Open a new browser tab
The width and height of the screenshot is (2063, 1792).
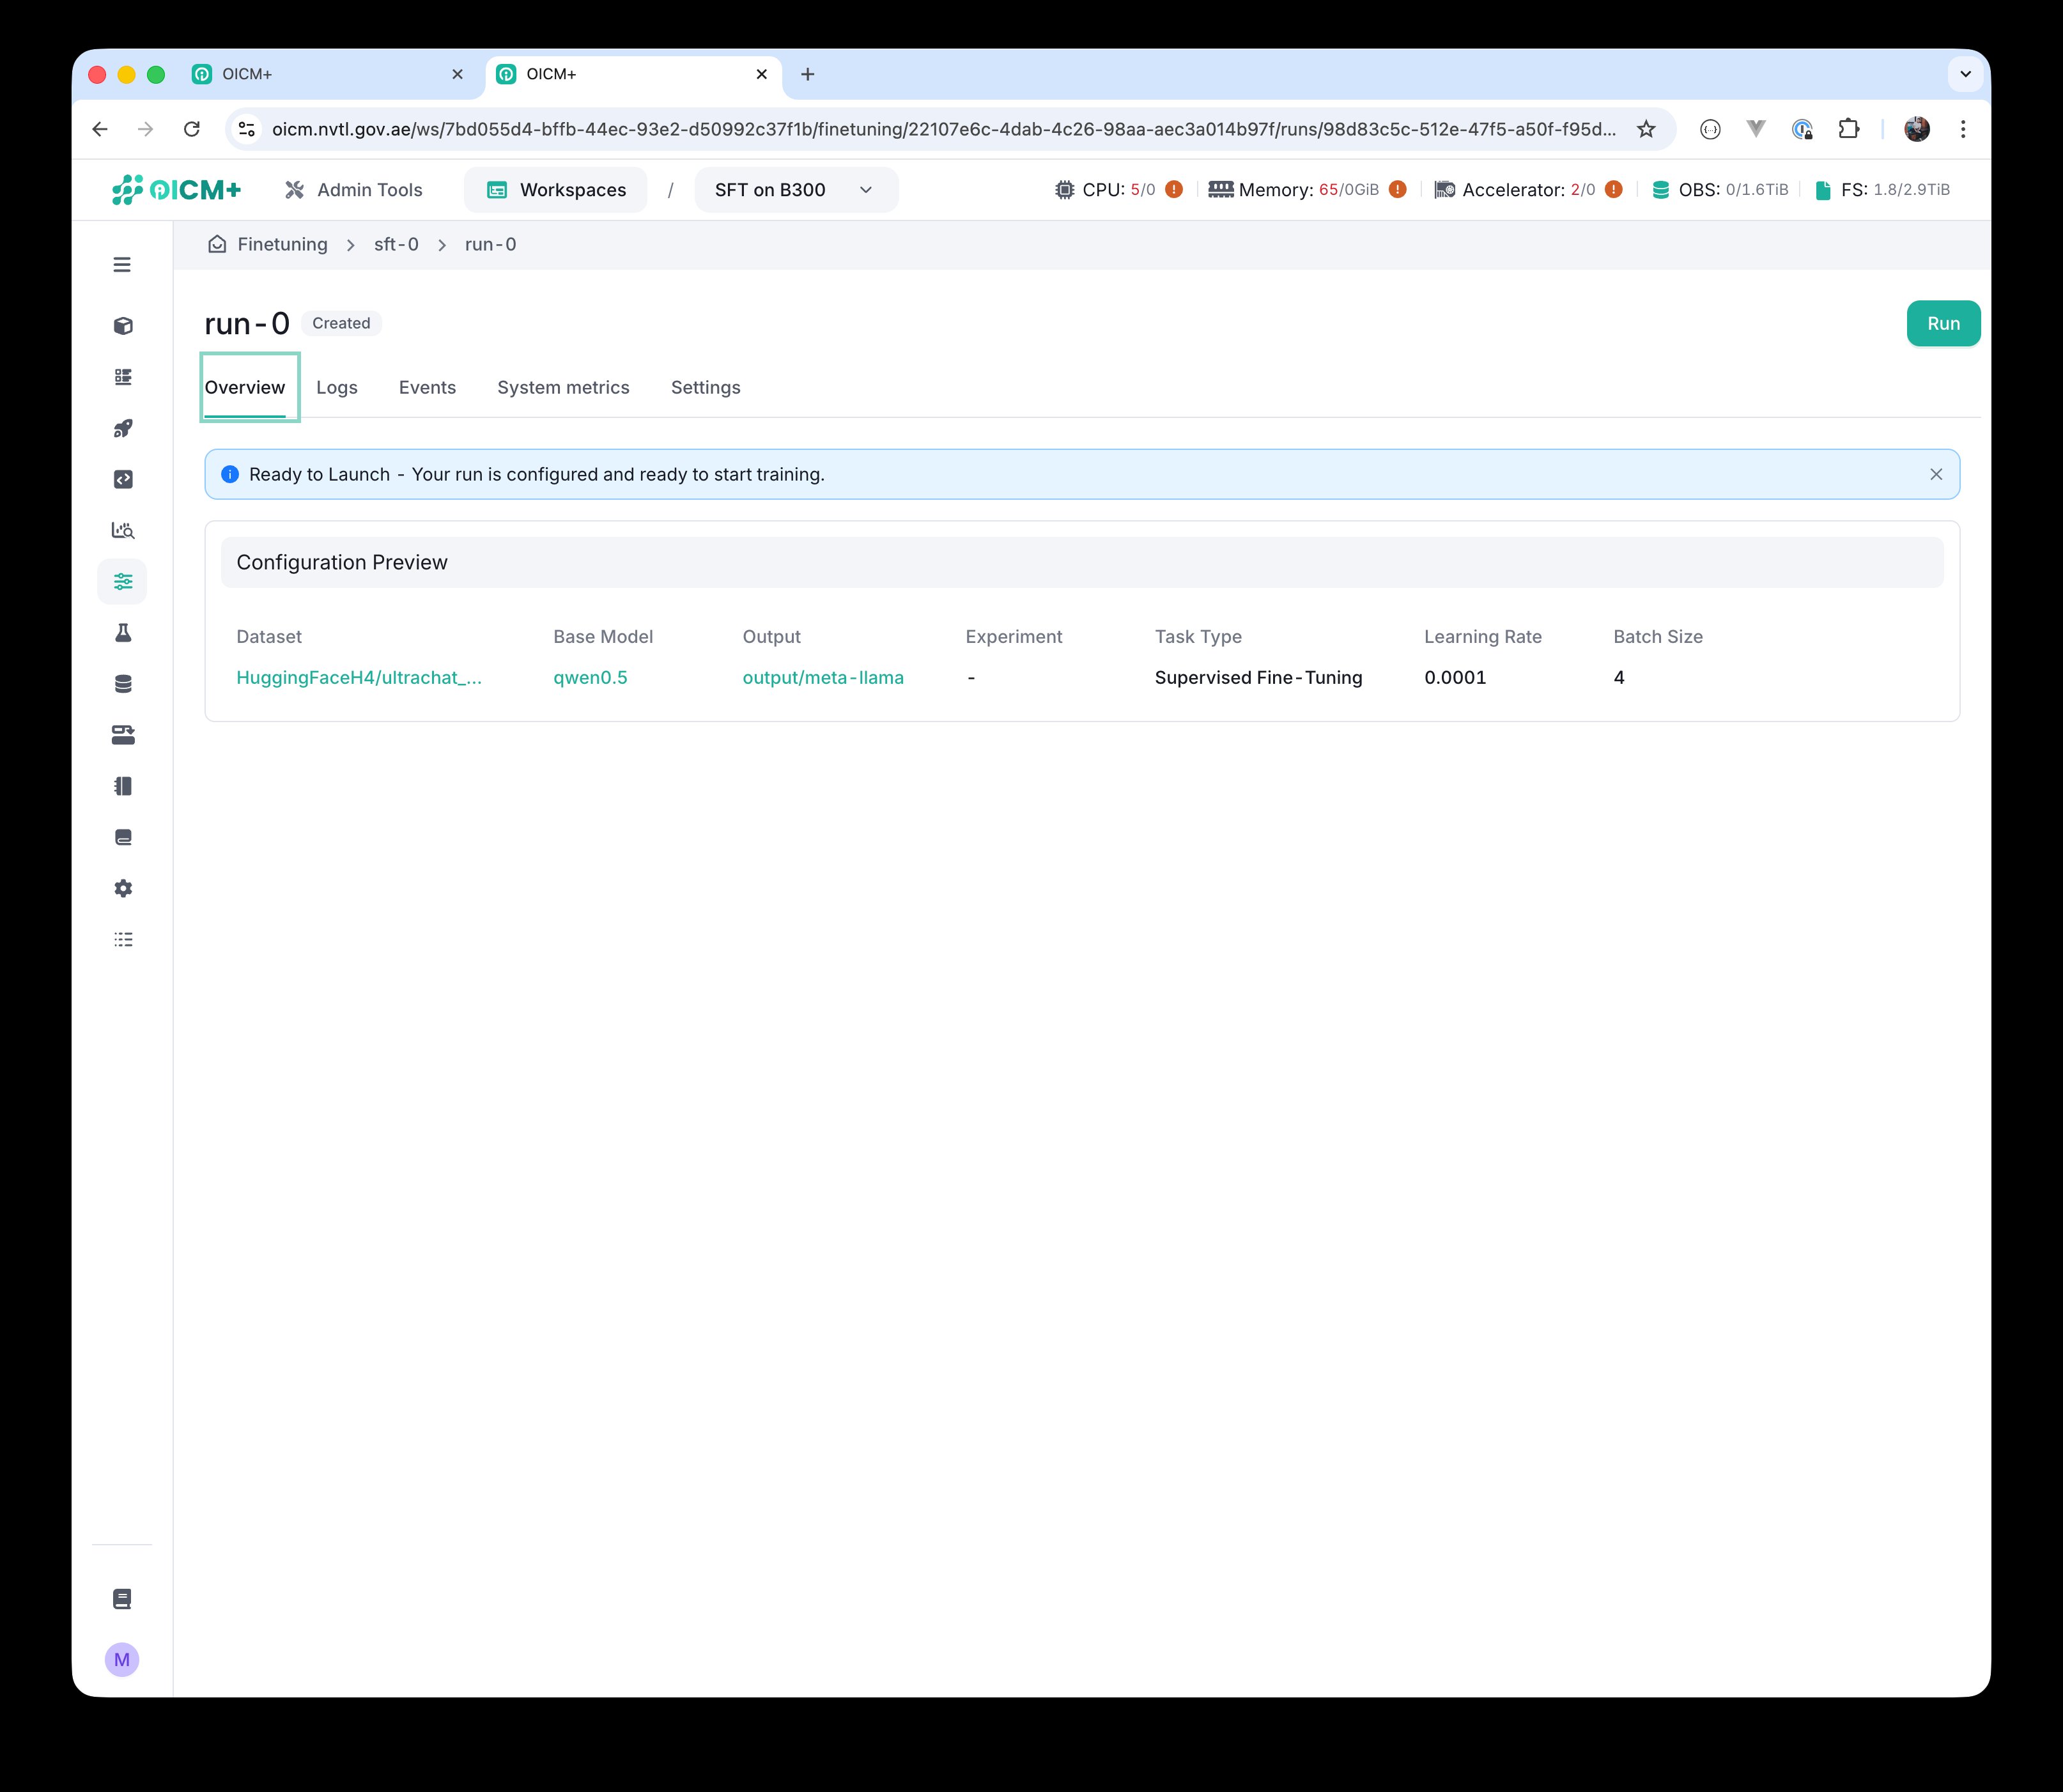(808, 74)
